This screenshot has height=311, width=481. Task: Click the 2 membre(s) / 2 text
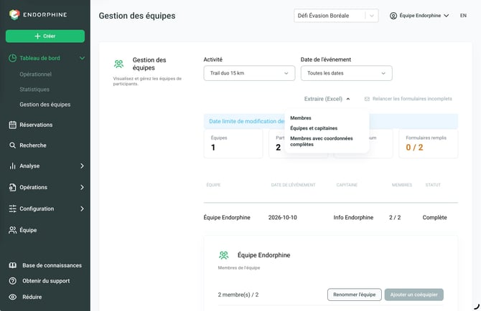(x=238, y=295)
